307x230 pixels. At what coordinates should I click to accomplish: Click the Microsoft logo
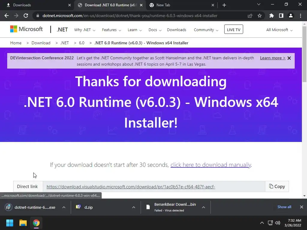26,29
